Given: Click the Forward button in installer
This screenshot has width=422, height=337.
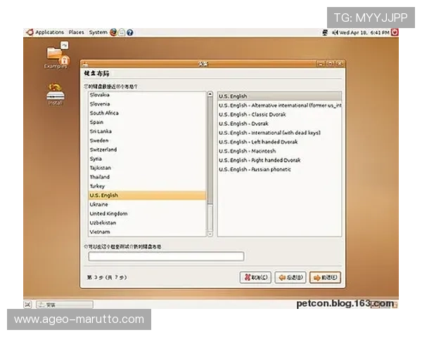Looking at the screenshot, I should [x=324, y=277].
